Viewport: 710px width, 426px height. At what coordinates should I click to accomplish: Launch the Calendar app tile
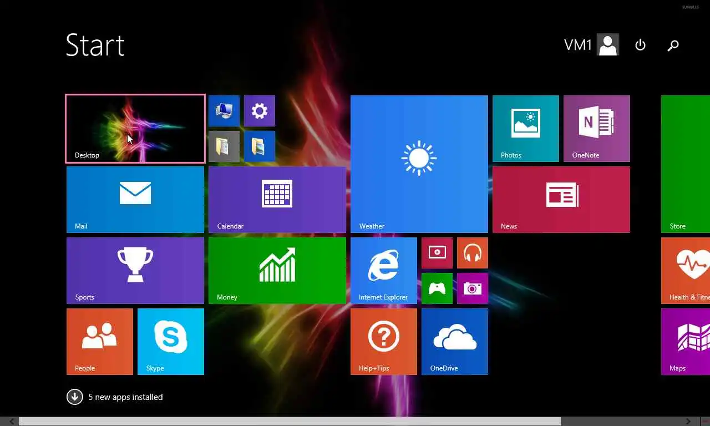tap(277, 200)
